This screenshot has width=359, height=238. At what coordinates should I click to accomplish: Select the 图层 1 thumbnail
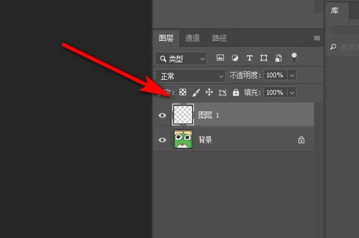[x=183, y=115]
